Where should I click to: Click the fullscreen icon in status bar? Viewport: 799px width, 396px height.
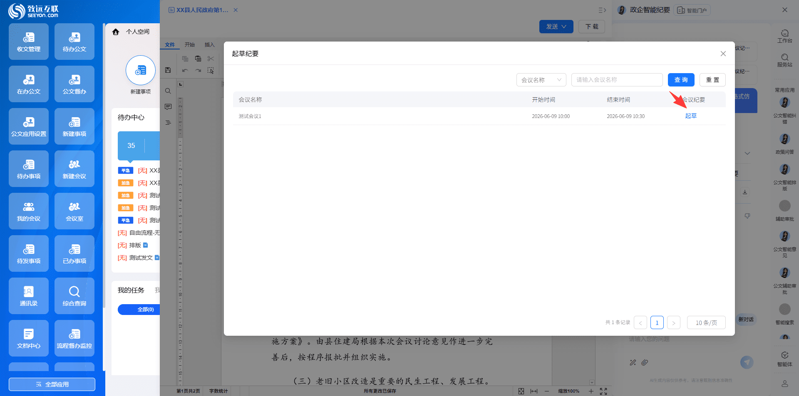[x=603, y=391]
